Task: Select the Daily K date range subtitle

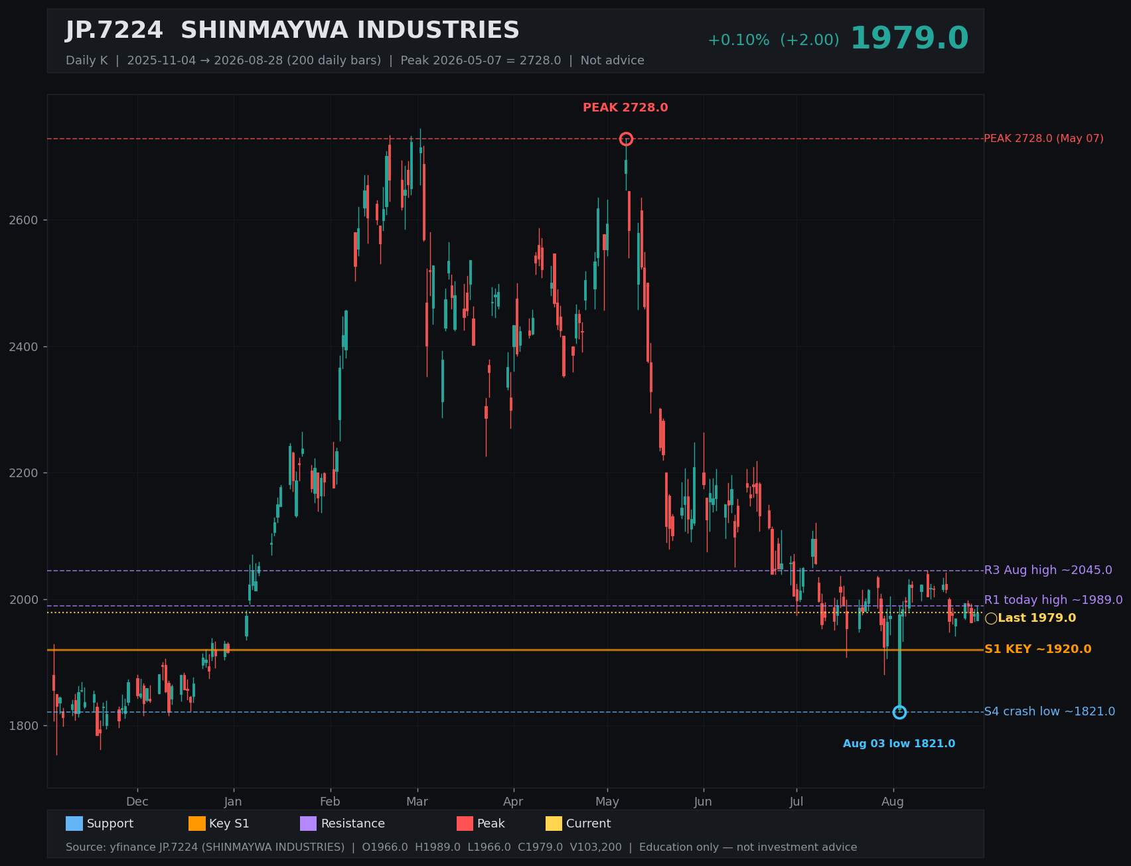Action: coord(355,60)
